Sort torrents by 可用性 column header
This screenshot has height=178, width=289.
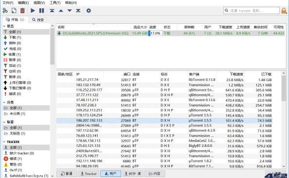tap(277, 27)
